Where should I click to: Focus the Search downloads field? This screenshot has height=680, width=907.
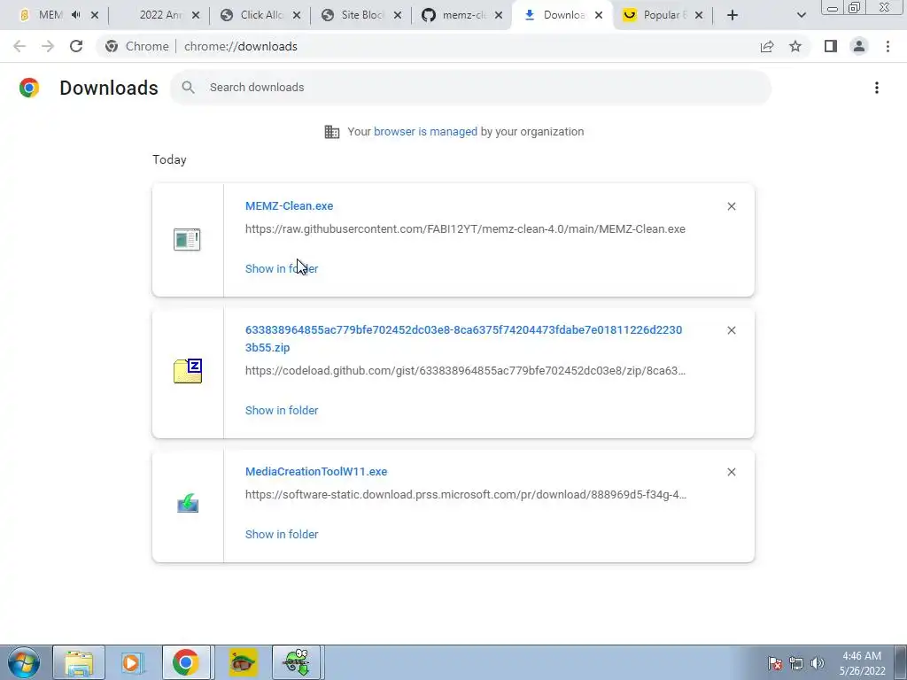pos(470,88)
